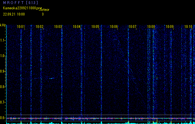
Task: Click the 10:08 time marker
Action: tap(151, 27)
